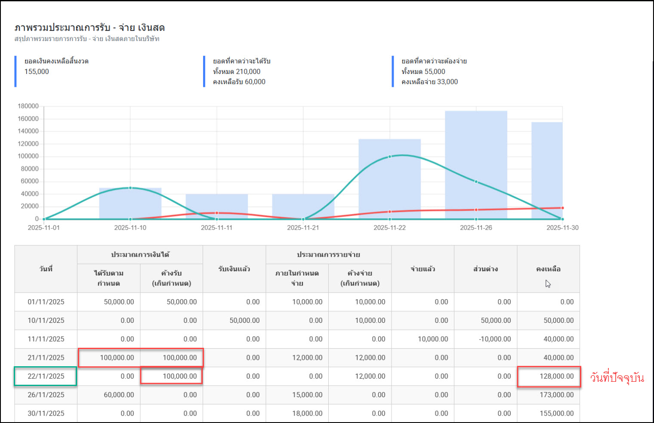This screenshot has width=654, height=423.
Task: Click the -10,000.00 difference cell
Action: pos(495,339)
